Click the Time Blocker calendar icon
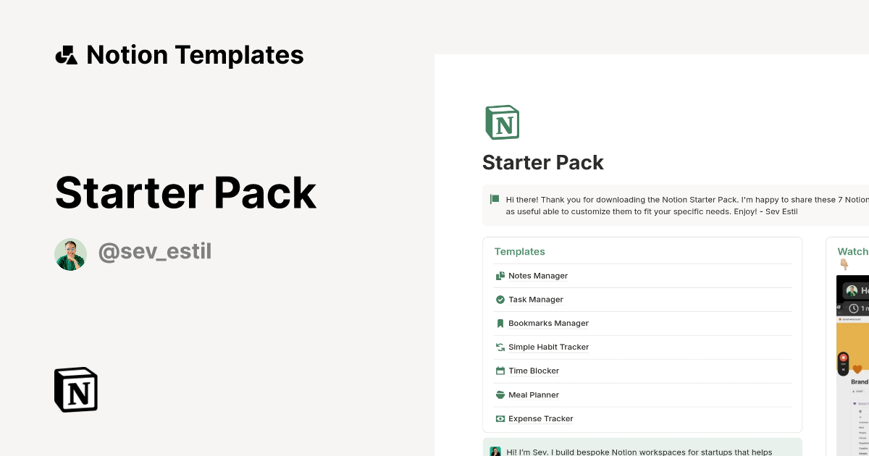 pos(500,371)
